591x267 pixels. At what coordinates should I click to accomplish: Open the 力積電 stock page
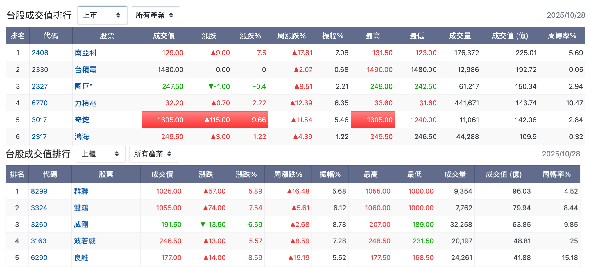pos(85,103)
